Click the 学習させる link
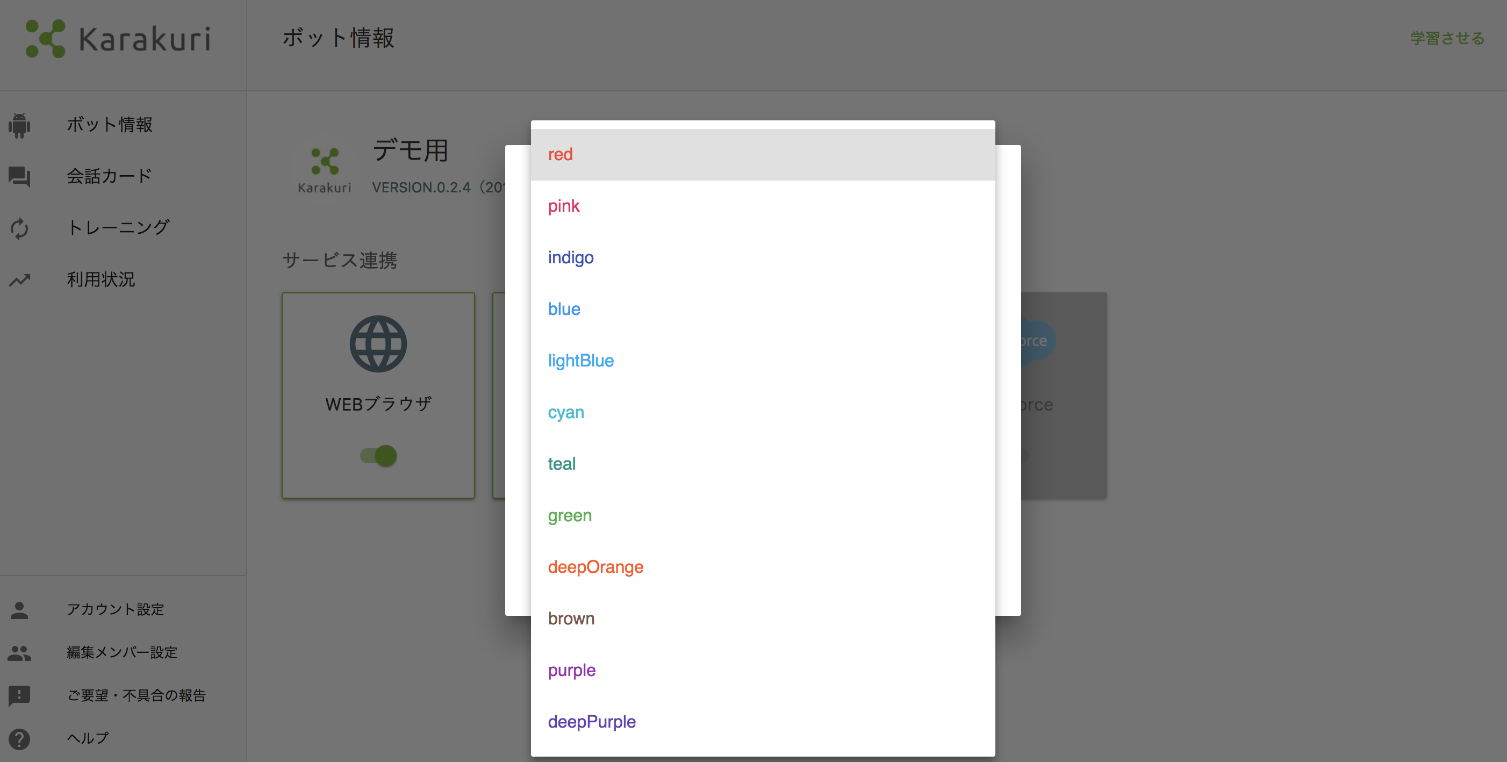Image resolution: width=1507 pixels, height=762 pixels. click(1447, 39)
